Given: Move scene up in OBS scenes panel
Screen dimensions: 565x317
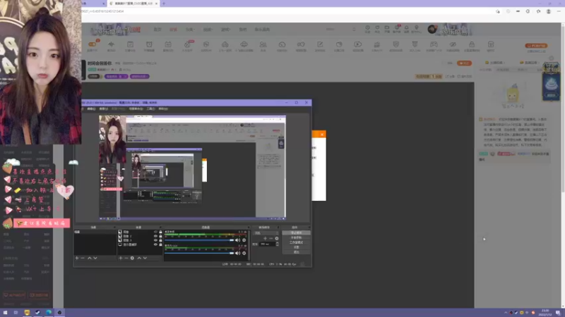Looking at the screenshot, I should (x=90, y=258).
